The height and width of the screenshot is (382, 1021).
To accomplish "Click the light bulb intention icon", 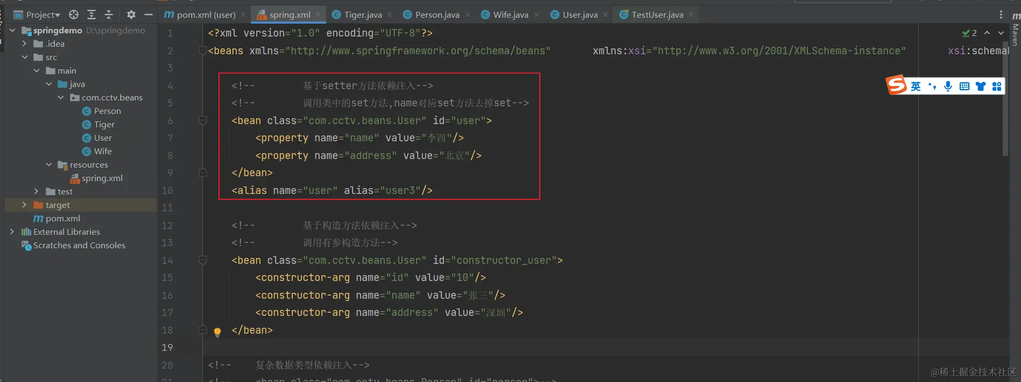I will click(x=217, y=332).
